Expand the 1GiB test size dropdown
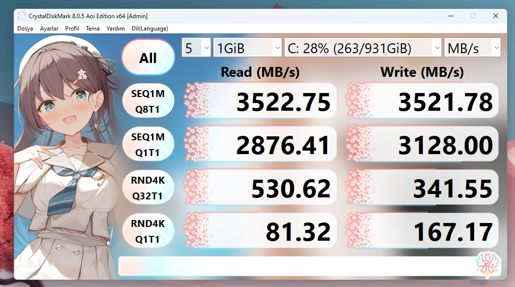 click(247, 48)
